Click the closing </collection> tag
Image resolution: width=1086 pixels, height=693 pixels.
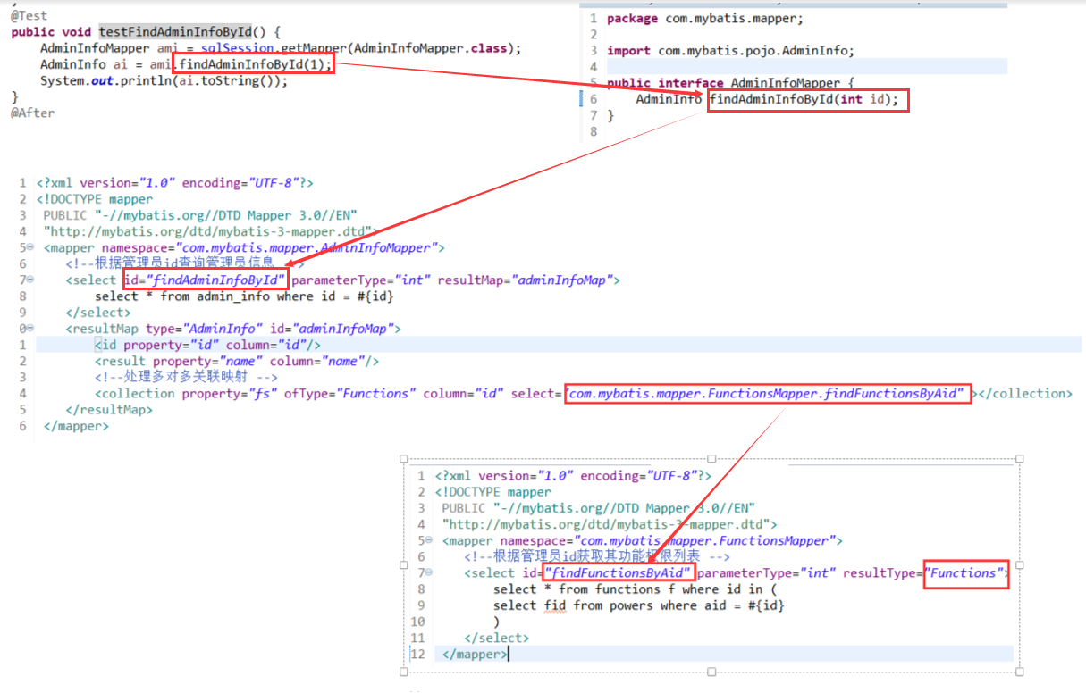1027,393
